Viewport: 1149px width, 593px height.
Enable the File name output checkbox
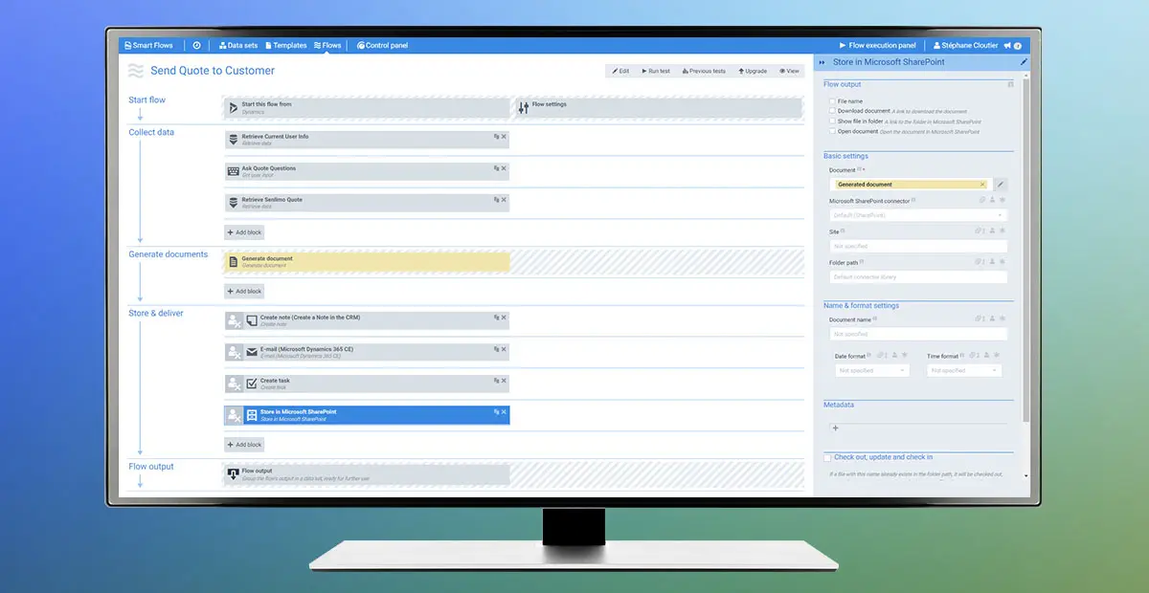tap(833, 101)
